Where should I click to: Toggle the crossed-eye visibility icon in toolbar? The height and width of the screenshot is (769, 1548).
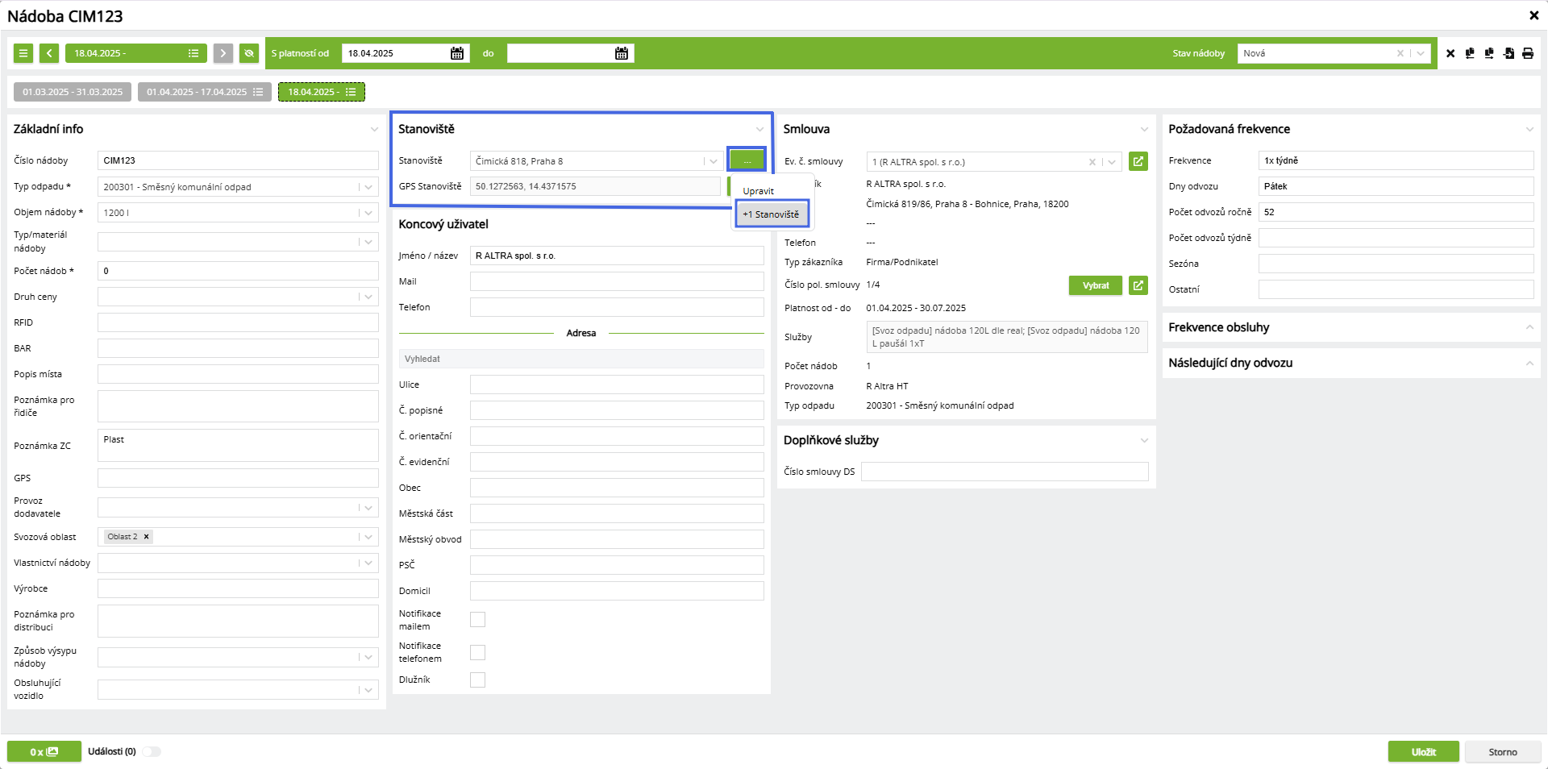pyautogui.click(x=249, y=53)
